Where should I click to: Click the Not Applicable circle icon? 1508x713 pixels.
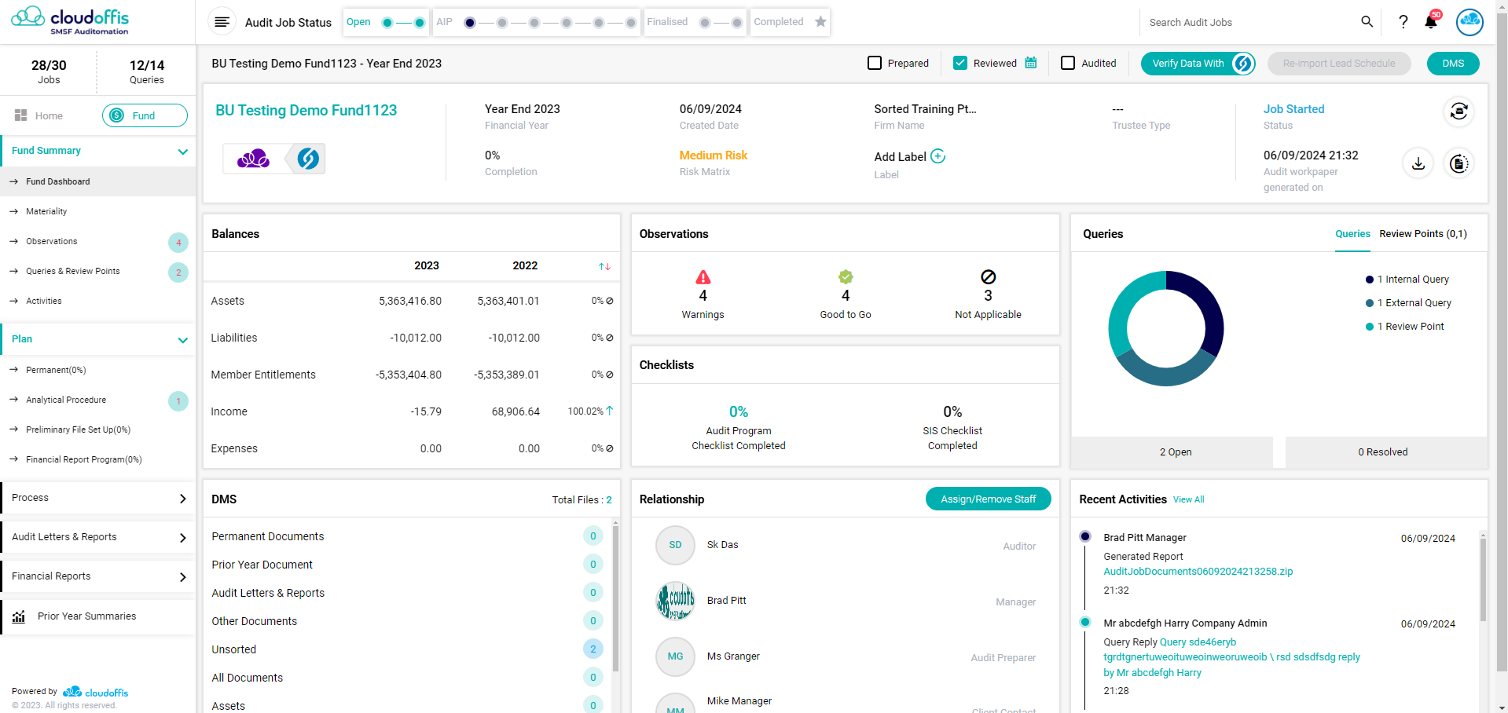[988, 277]
